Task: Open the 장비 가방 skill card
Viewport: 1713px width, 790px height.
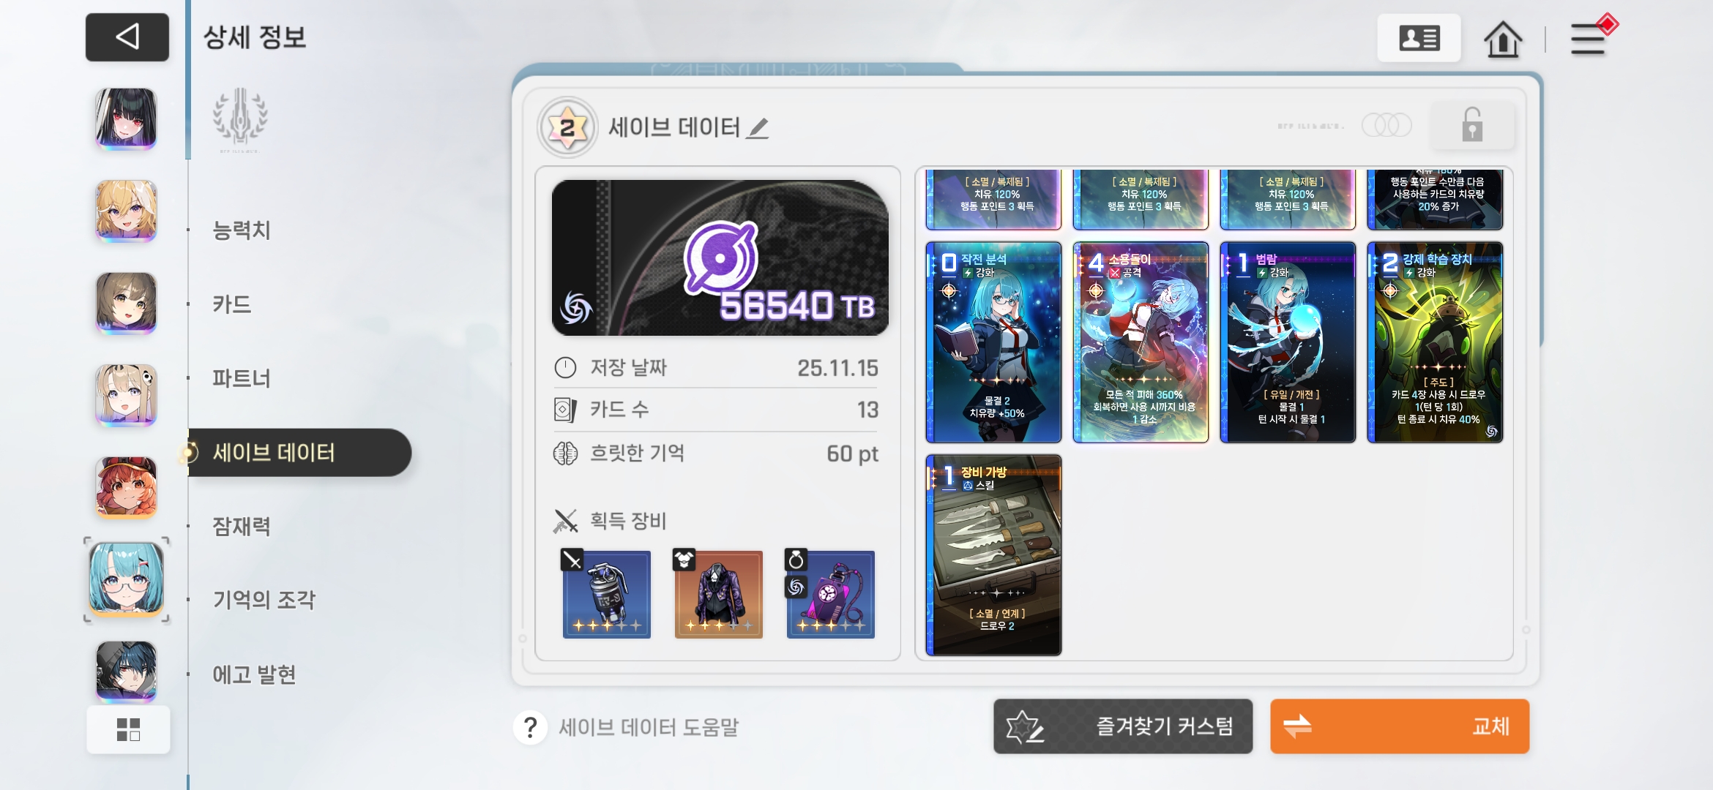Action: pos(993,554)
